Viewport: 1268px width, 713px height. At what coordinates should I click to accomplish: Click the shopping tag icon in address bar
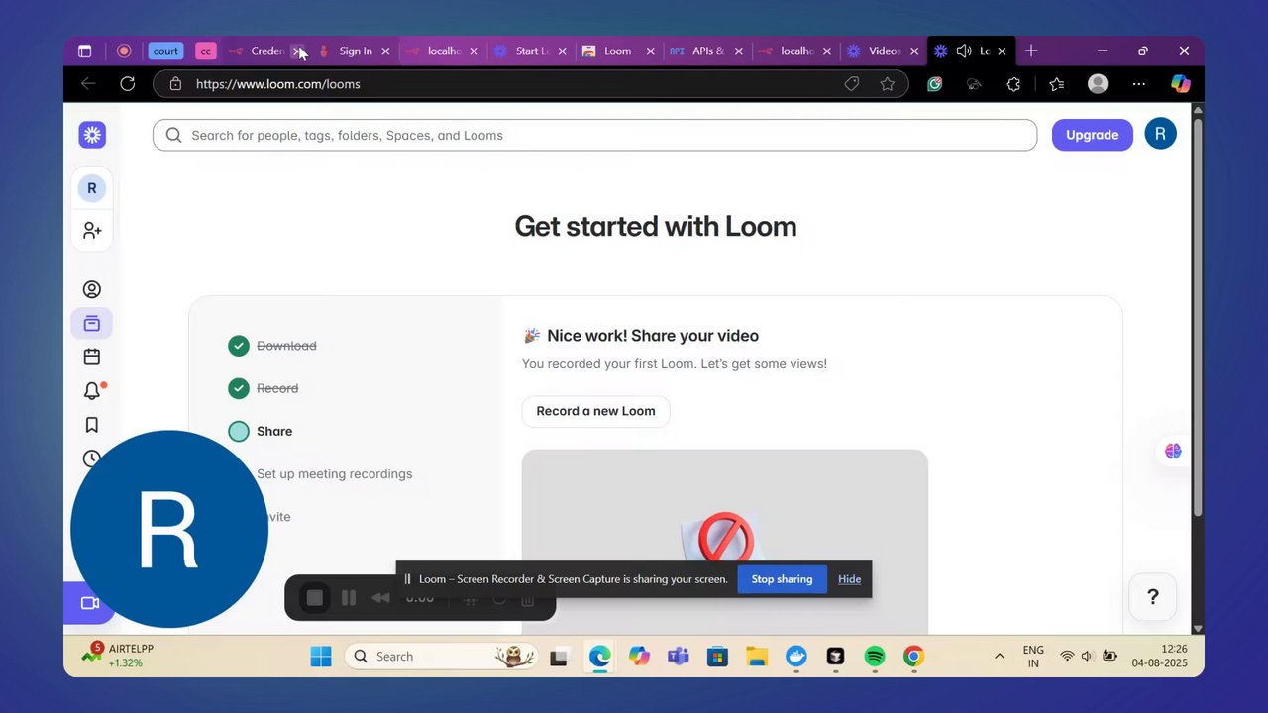click(x=852, y=84)
